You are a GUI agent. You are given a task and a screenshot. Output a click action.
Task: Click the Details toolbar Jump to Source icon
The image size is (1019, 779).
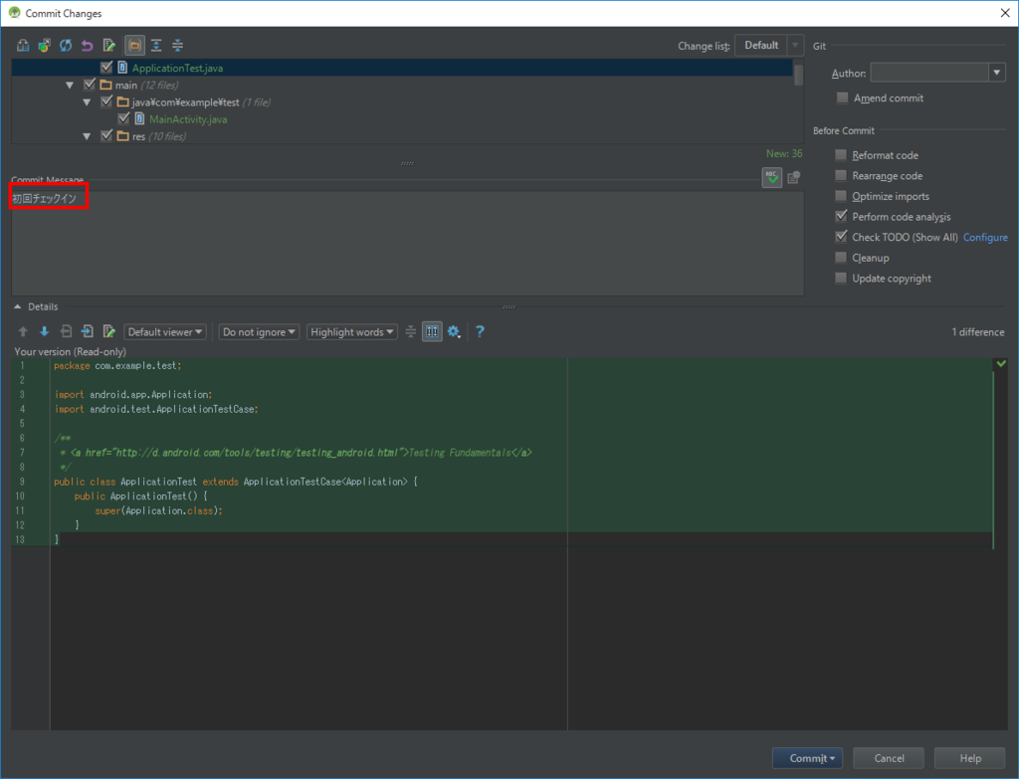coord(109,332)
